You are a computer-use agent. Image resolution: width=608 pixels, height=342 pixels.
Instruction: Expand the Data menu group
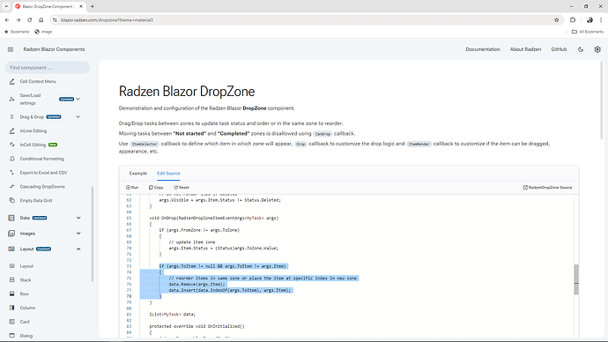78,218
